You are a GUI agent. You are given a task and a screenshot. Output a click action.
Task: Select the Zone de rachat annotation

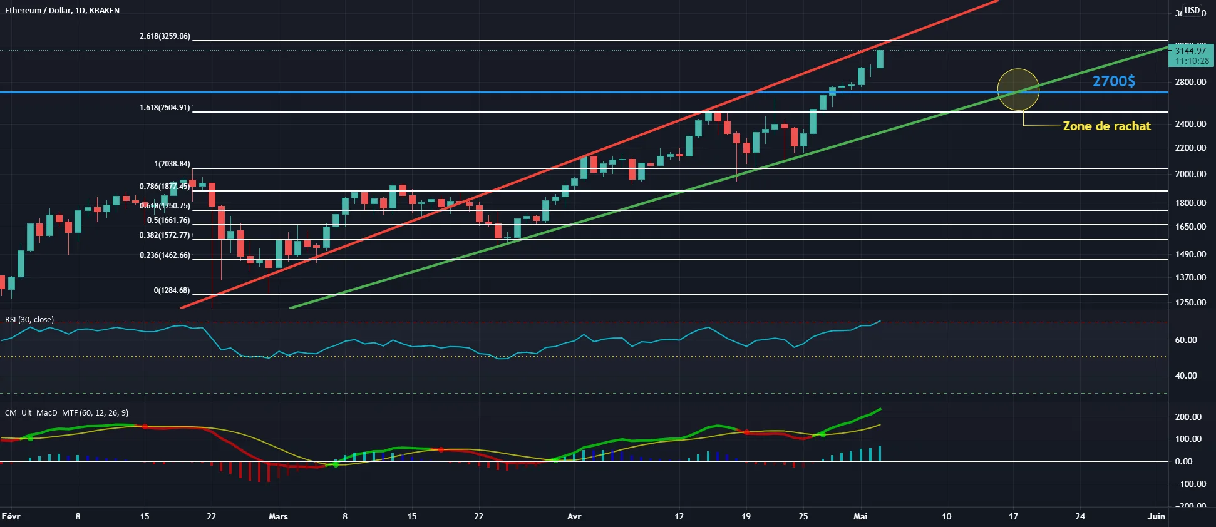pyautogui.click(x=1106, y=126)
